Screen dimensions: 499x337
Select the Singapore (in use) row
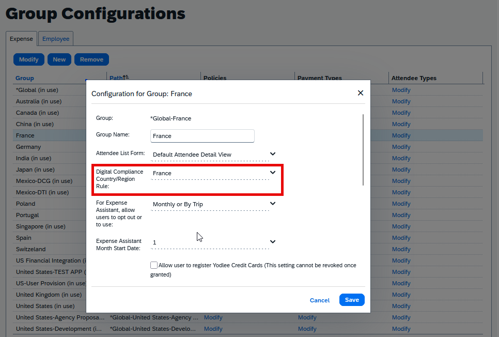click(41, 226)
